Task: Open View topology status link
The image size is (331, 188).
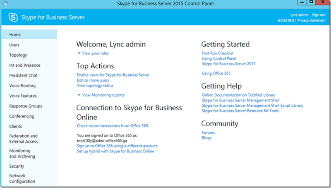Action: coord(95,86)
